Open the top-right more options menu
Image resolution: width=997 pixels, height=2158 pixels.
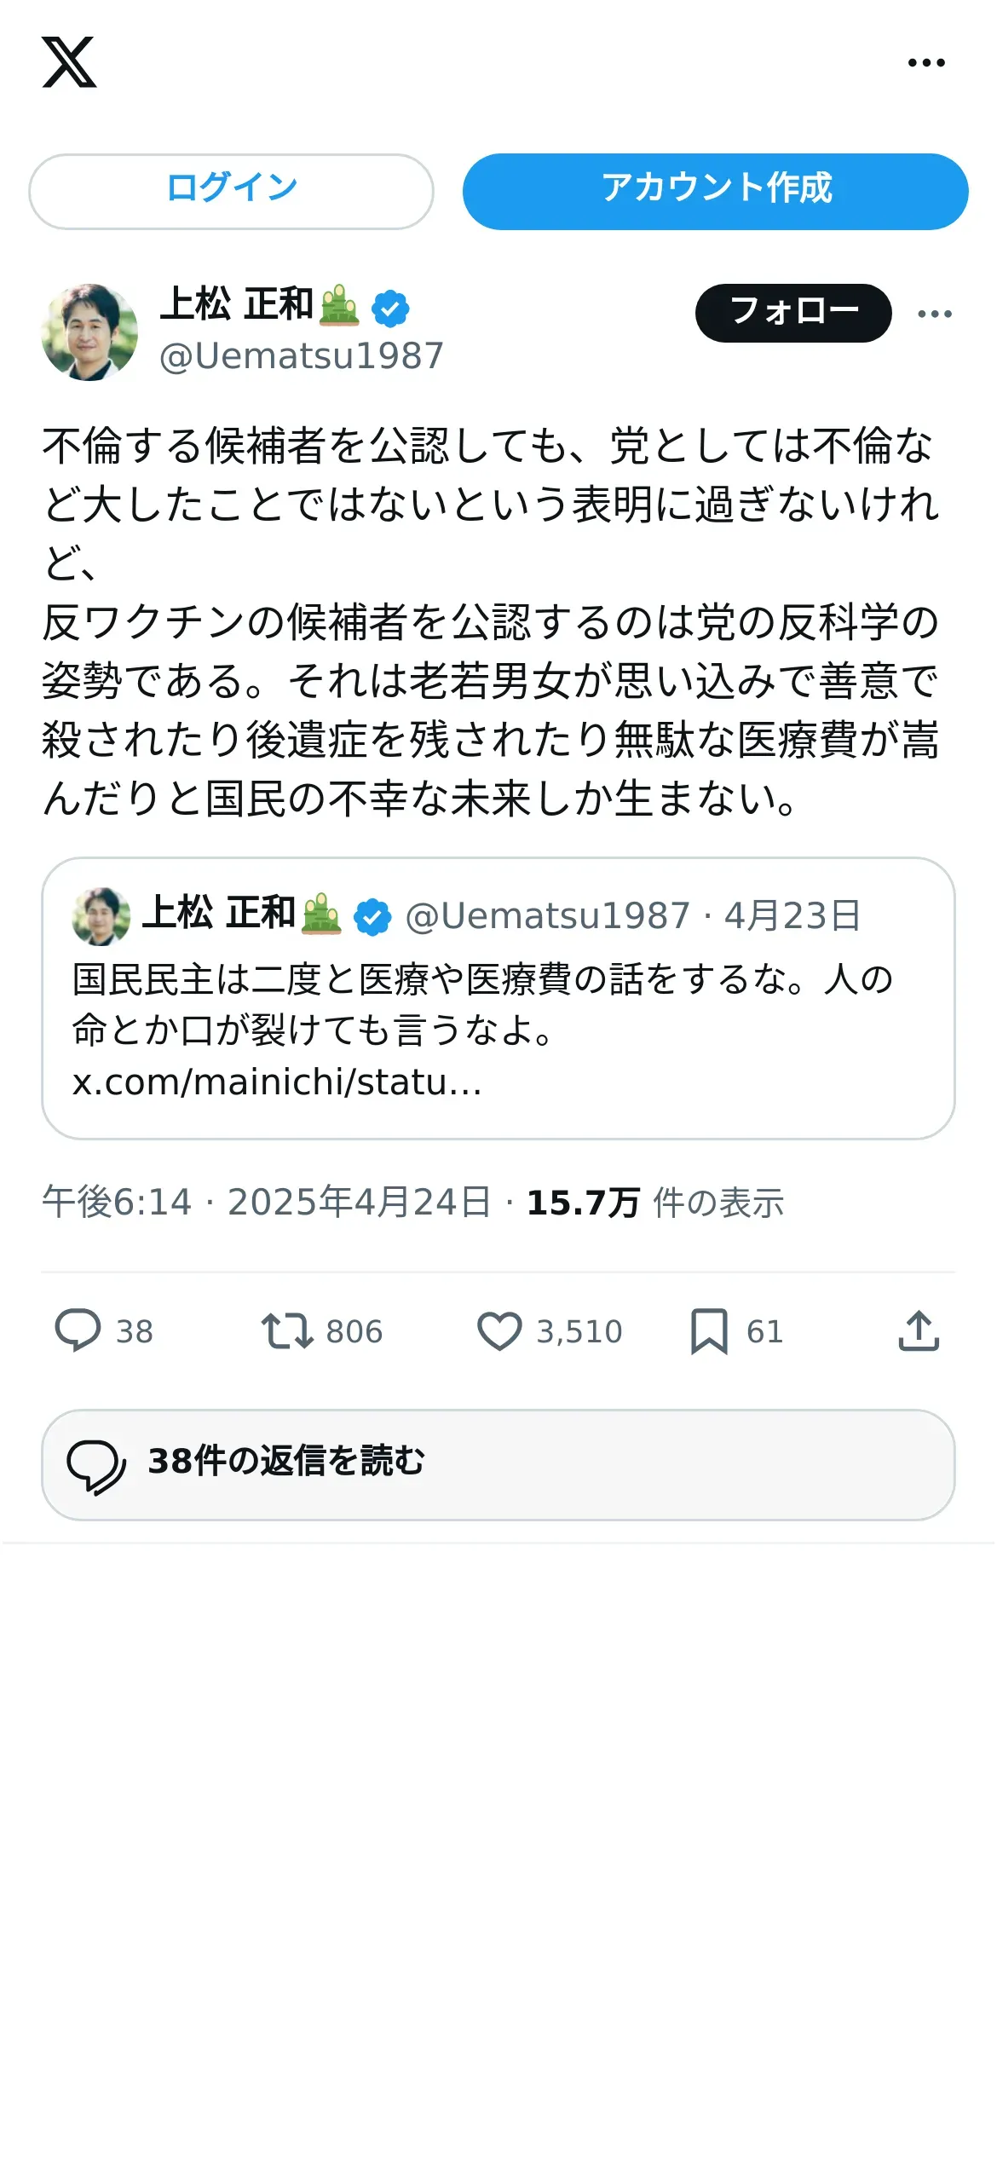click(x=926, y=63)
